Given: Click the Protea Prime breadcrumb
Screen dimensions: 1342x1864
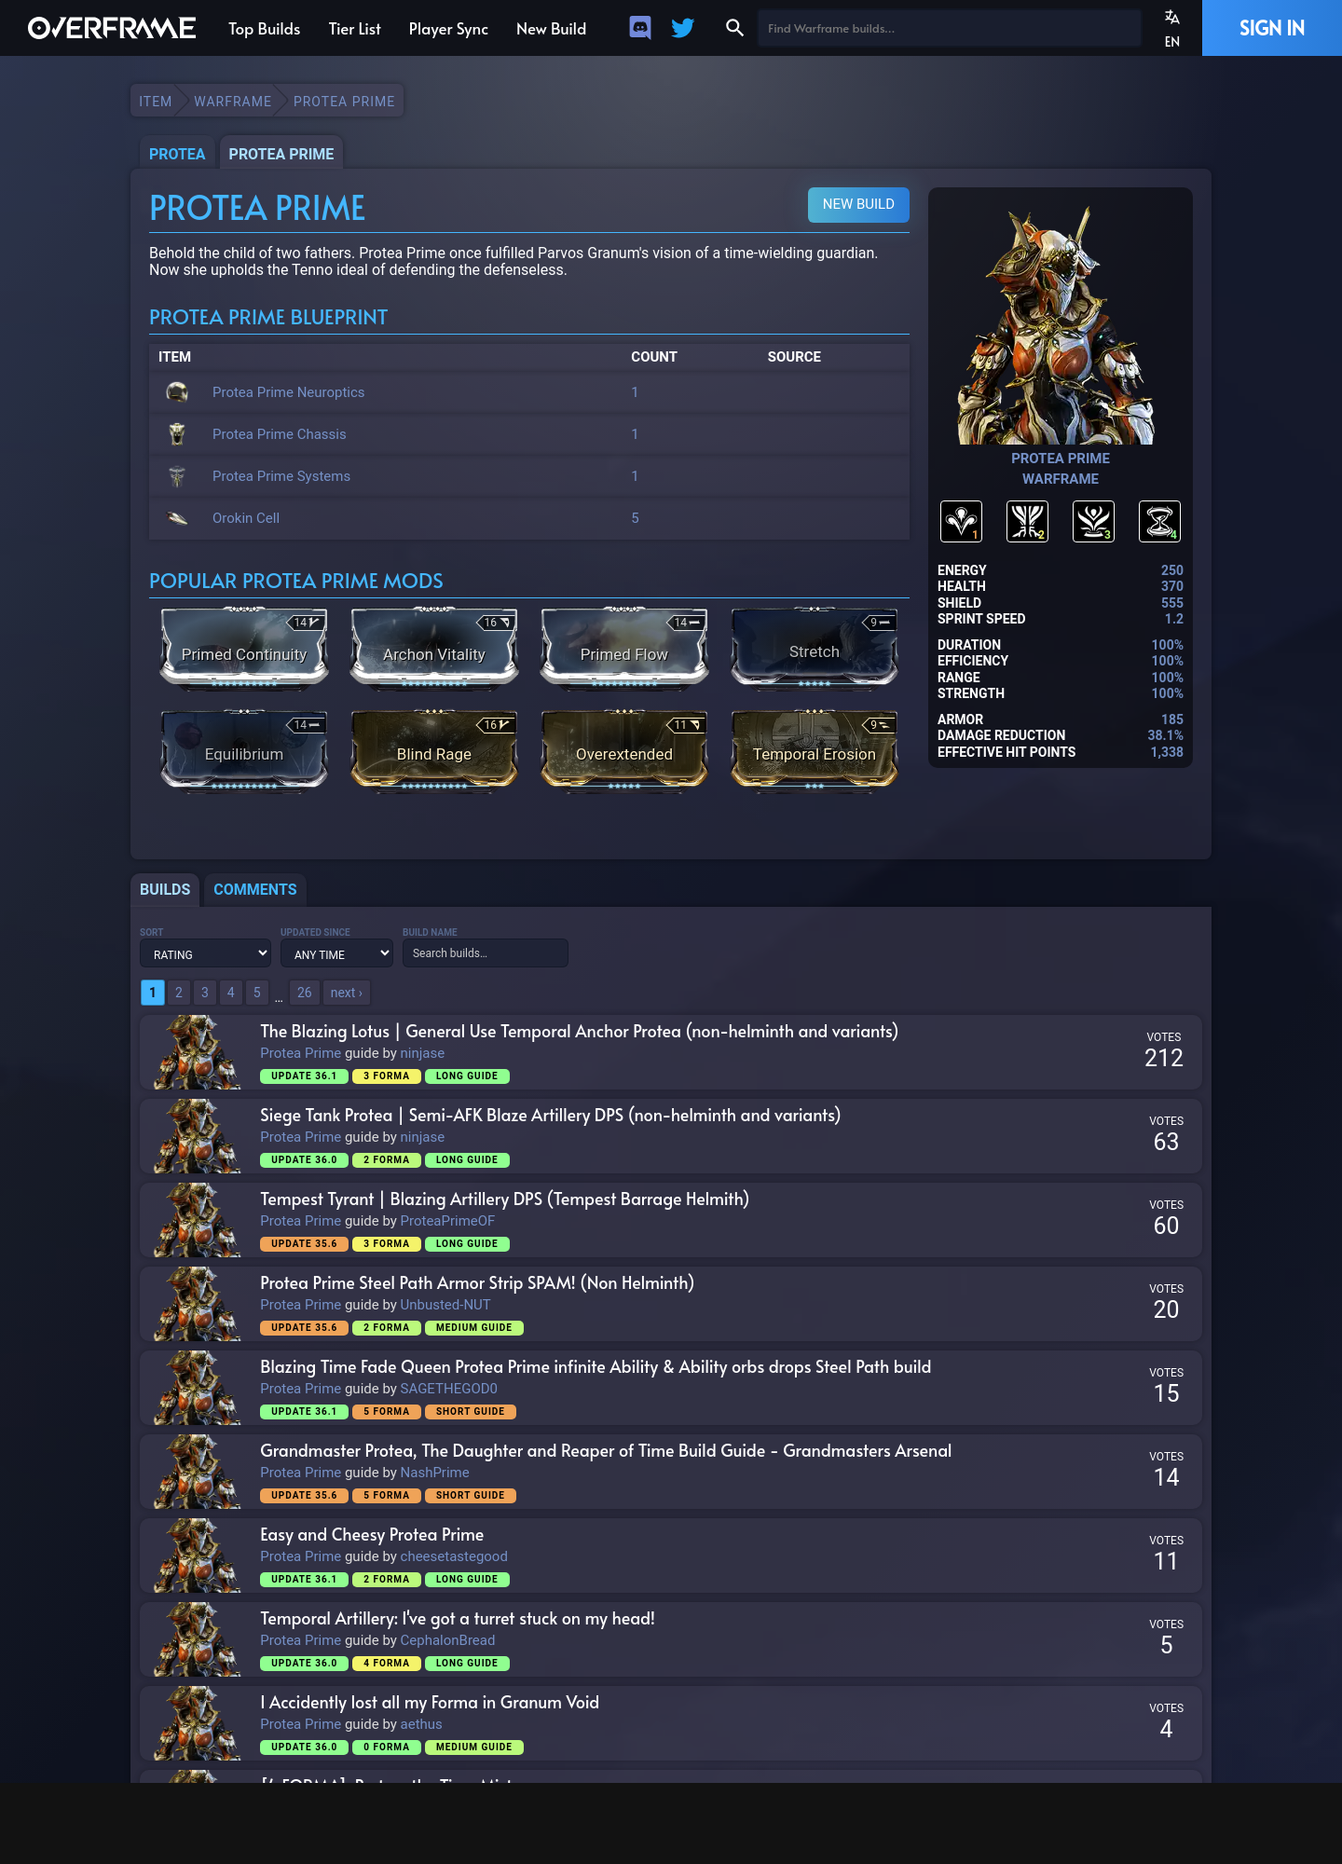Looking at the screenshot, I should tap(344, 101).
